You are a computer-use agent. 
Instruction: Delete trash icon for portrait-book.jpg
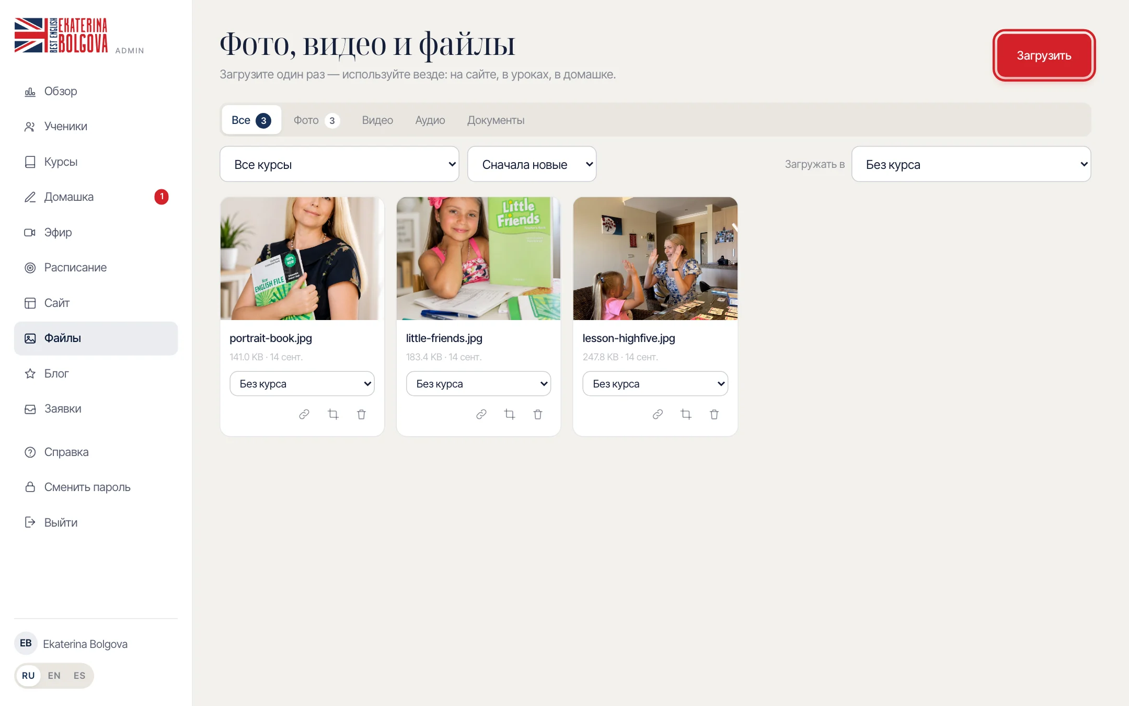(x=361, y=414)
